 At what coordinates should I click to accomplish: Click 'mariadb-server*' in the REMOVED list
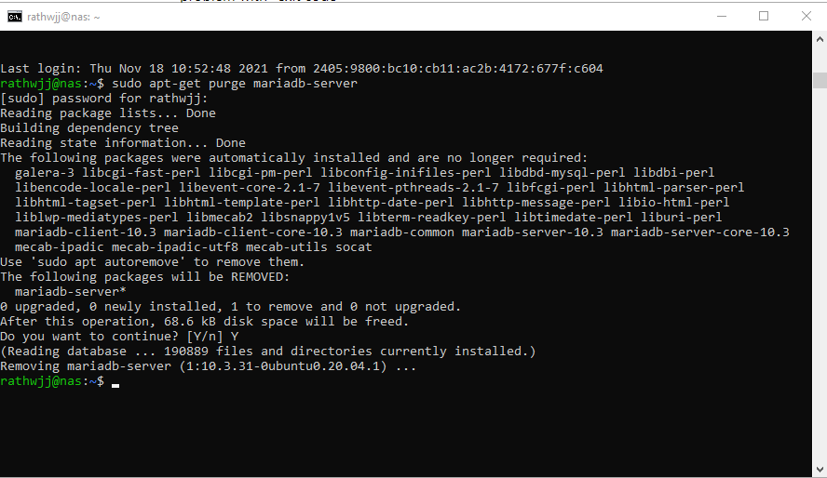70,292
